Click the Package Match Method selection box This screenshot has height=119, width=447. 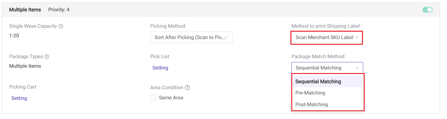pyautogui.click(x=327, y=68)
